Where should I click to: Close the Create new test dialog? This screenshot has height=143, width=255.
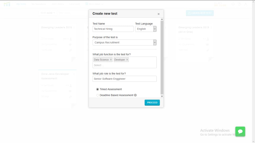point(159,14)
